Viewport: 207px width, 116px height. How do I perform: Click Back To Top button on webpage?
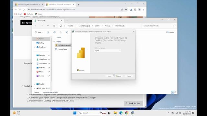tap(133, 103)
